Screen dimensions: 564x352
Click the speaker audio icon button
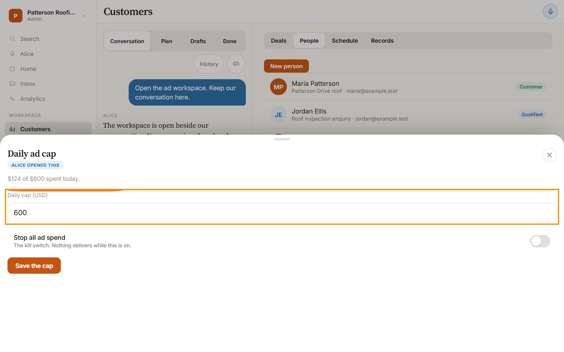tap(236, 64)
